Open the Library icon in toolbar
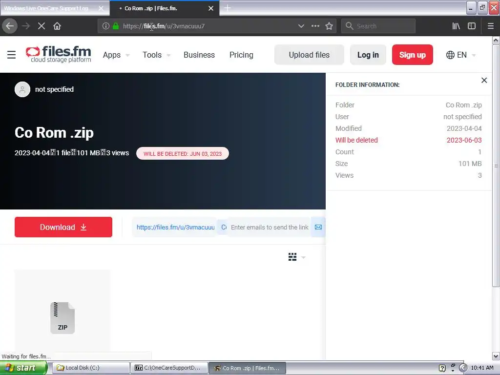Viewport: 500px width, 375px height. [456, 26]
